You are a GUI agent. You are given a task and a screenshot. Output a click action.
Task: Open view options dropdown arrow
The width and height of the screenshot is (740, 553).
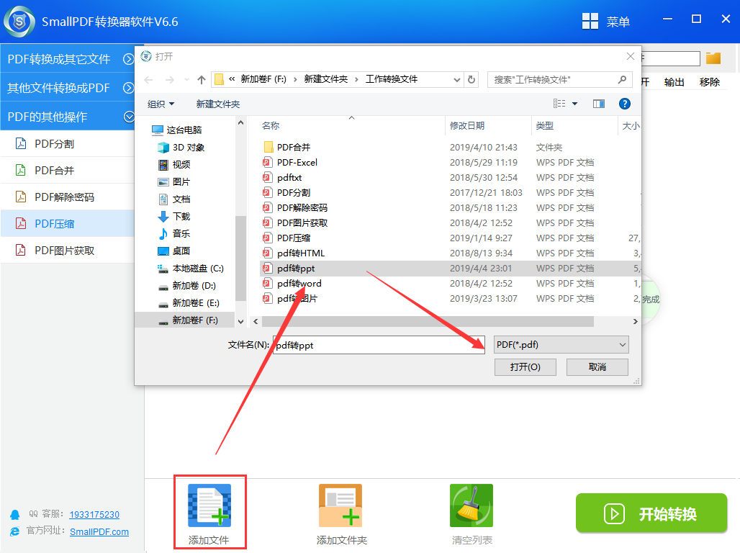(x=574, y=104)
